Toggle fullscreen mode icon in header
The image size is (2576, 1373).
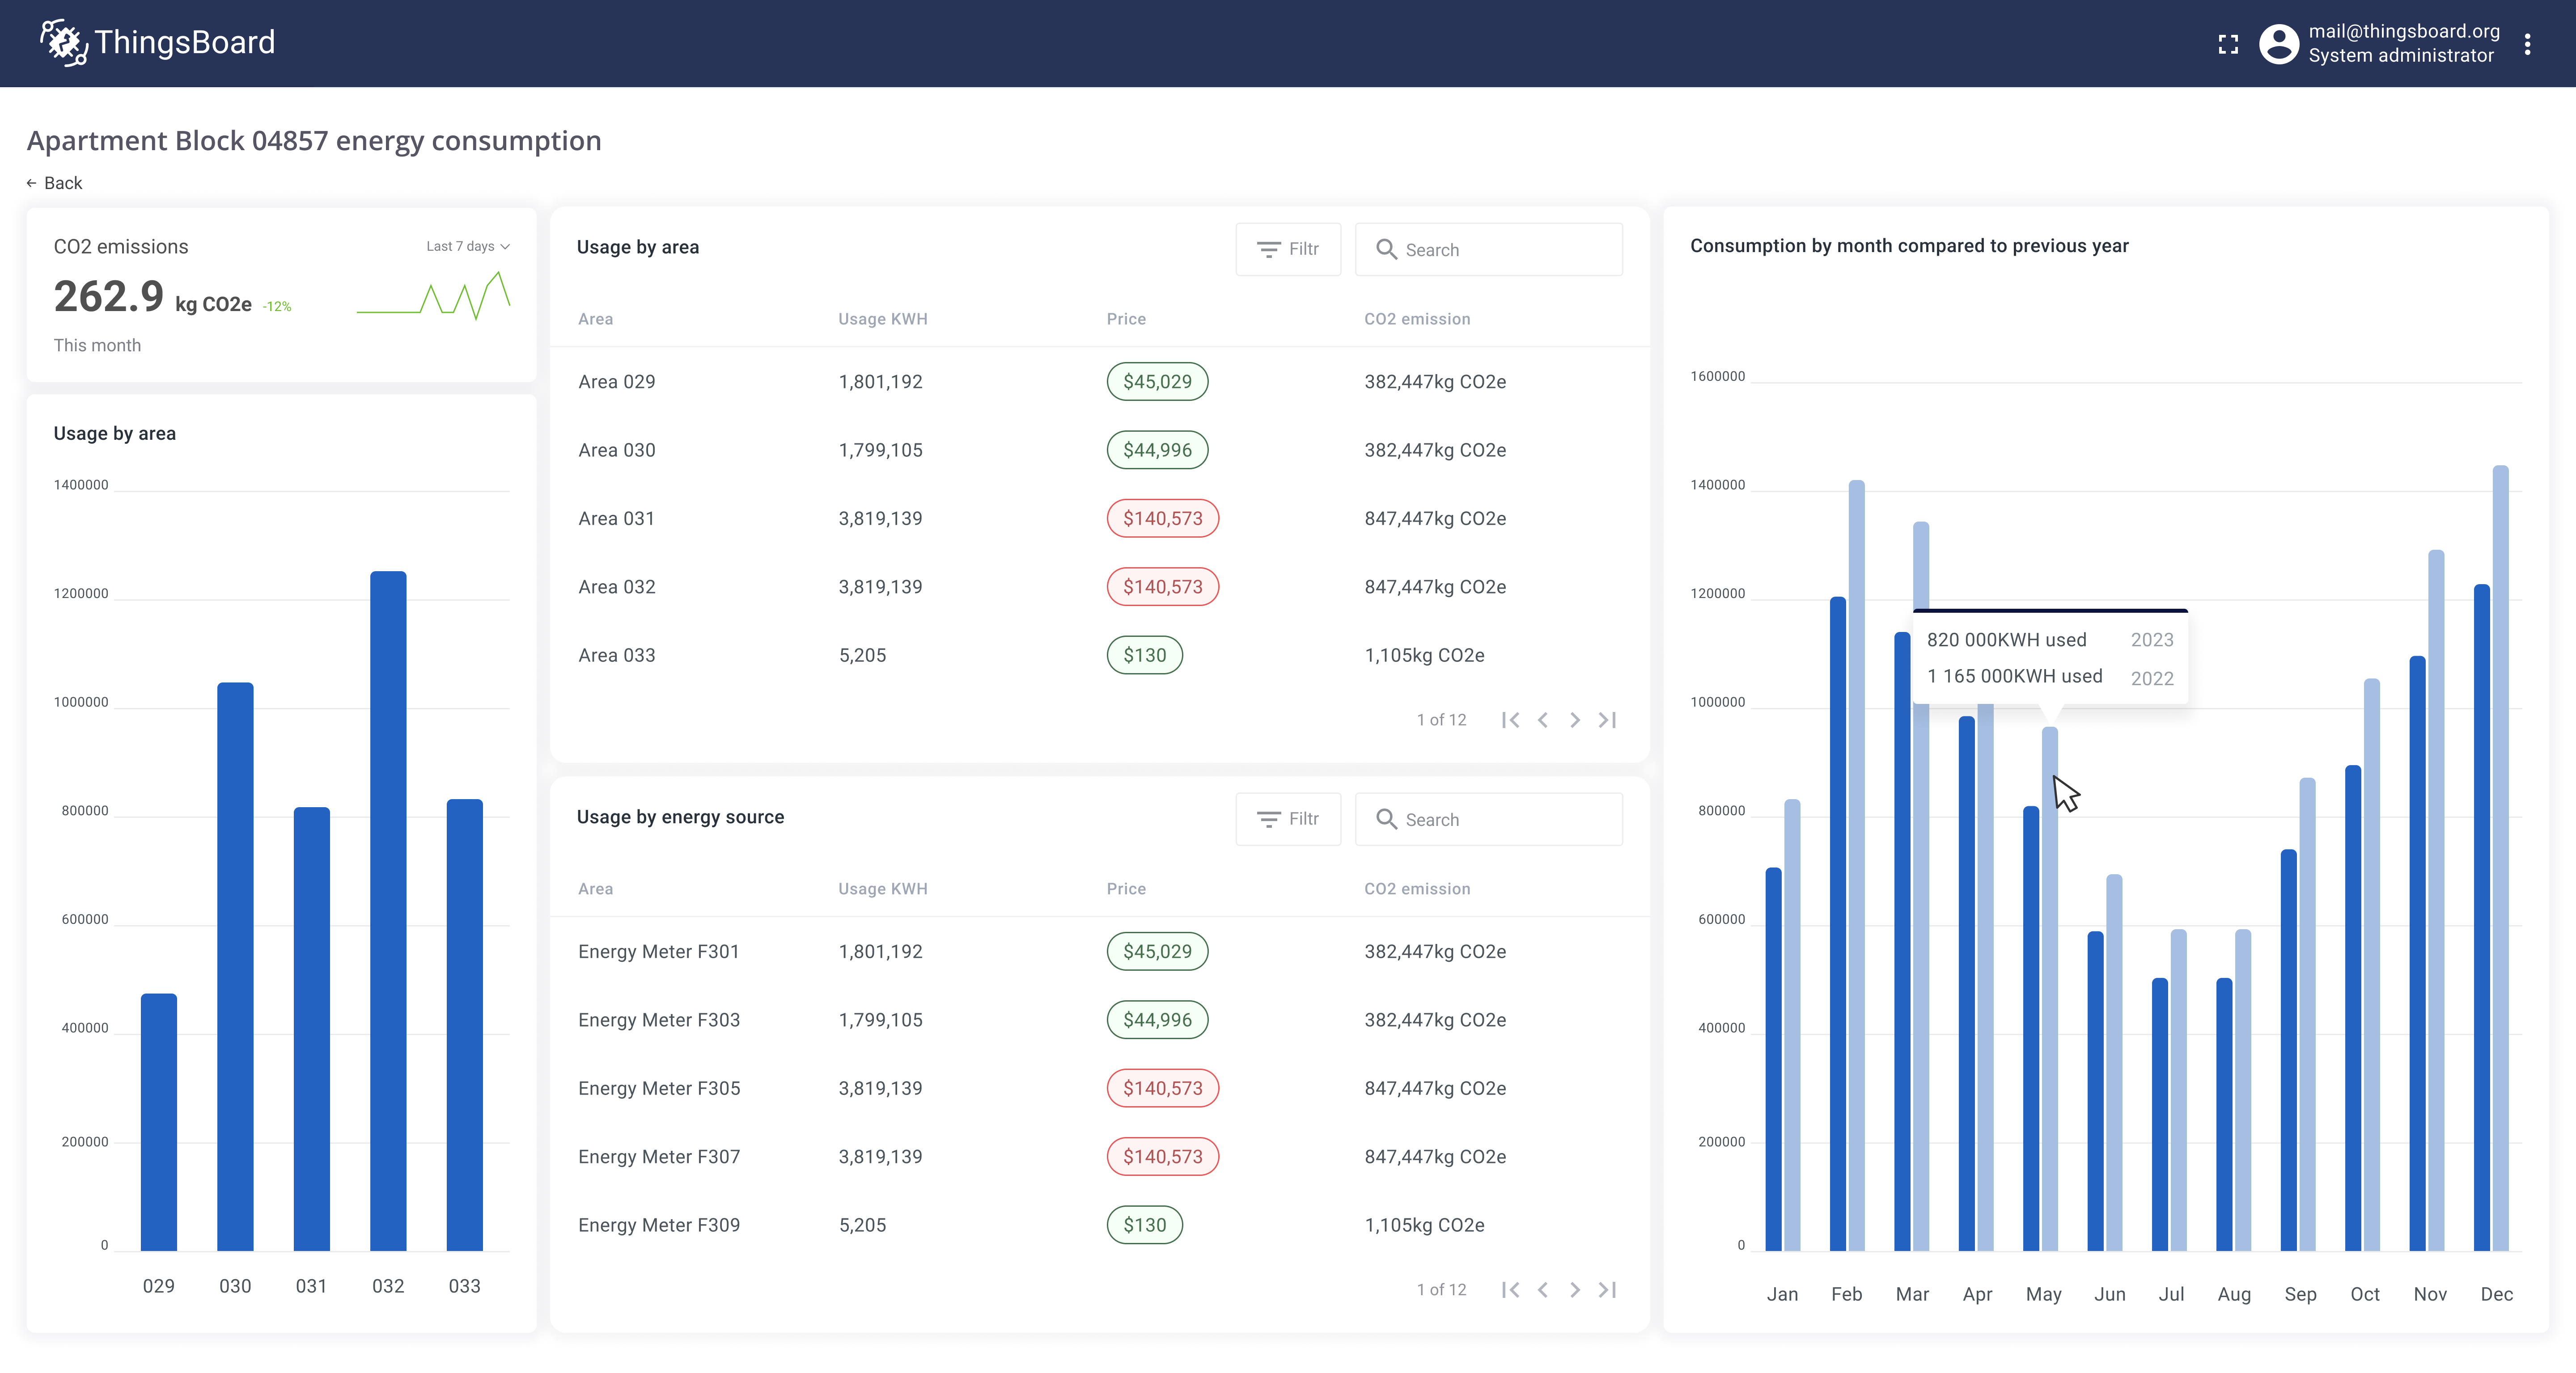[2227, 44]
